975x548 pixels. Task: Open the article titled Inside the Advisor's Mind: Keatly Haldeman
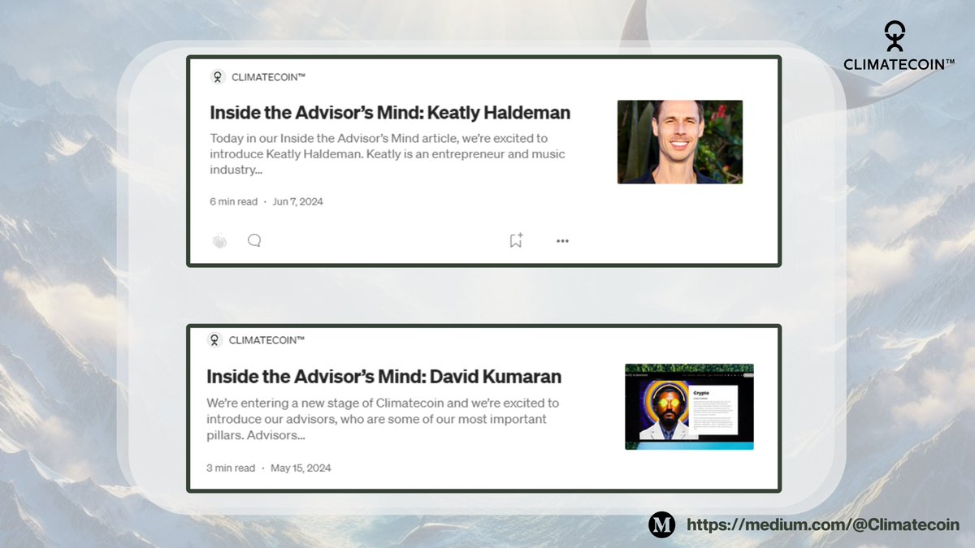[x=390, y=113]
